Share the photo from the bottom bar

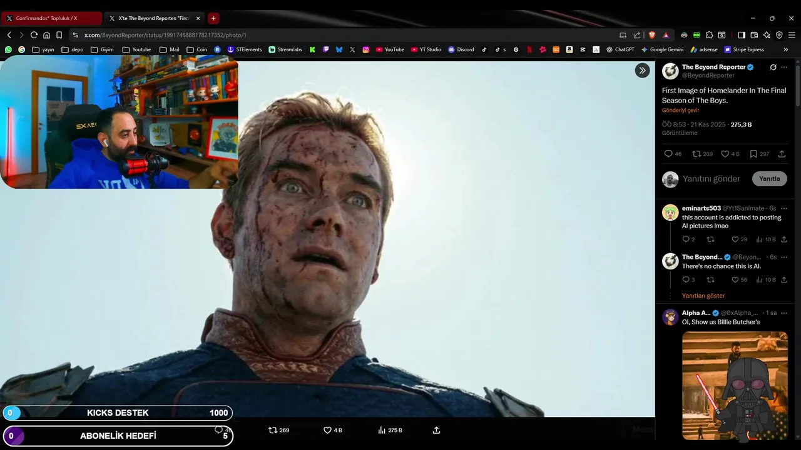tap(436, 430)
